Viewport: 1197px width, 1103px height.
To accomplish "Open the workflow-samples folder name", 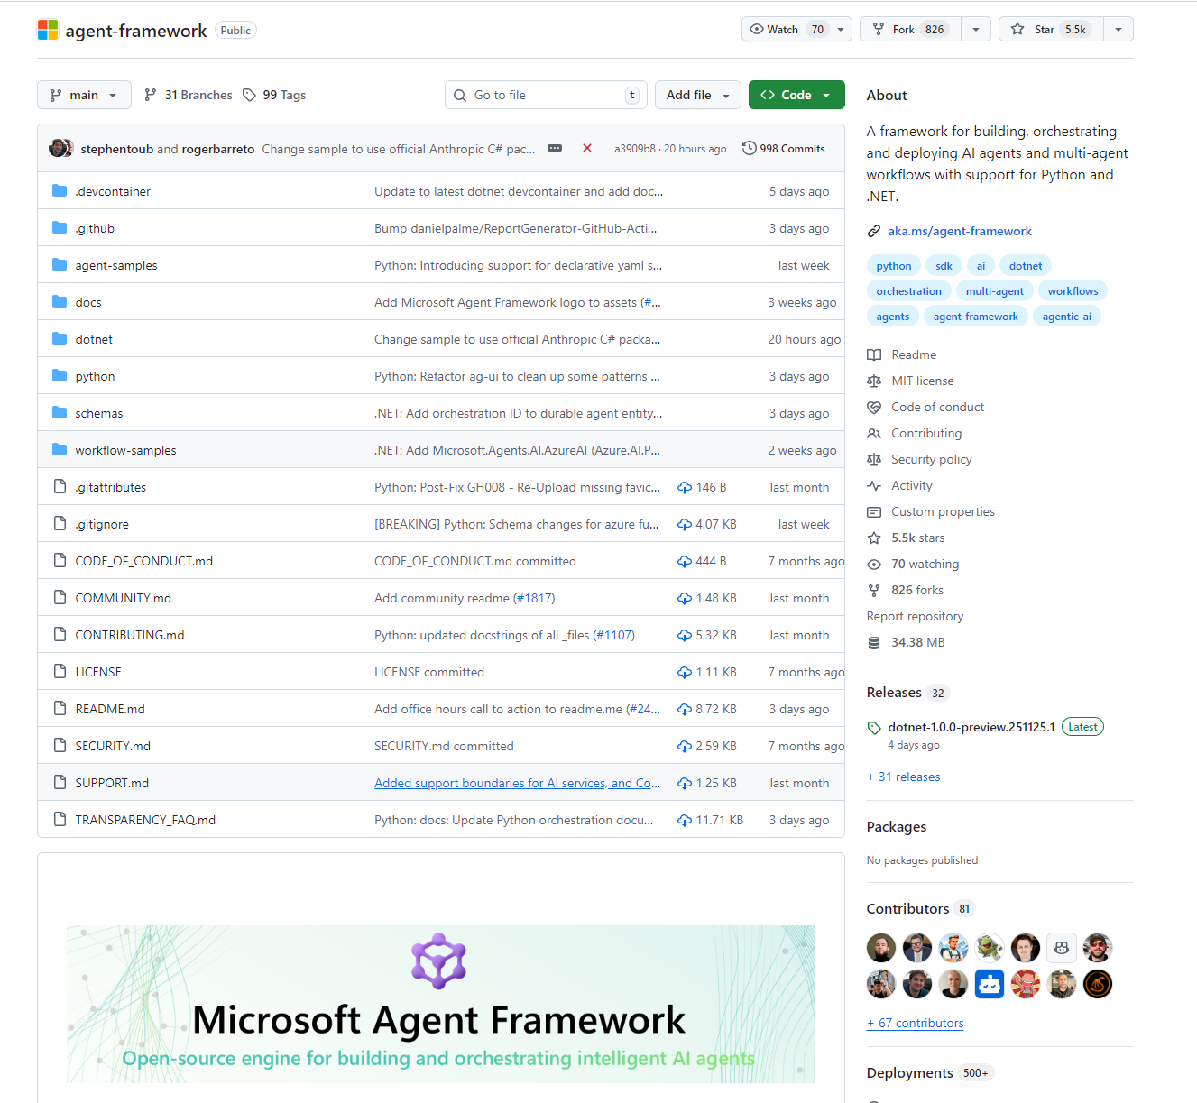I will tap(125, 450).
